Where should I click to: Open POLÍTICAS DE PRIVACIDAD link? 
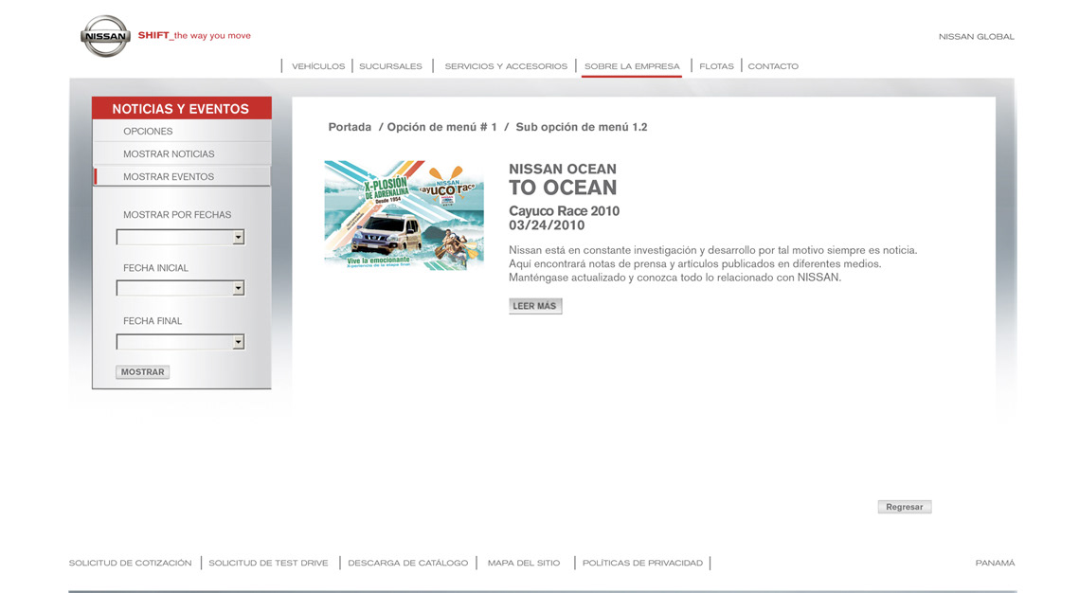[642, 563]
